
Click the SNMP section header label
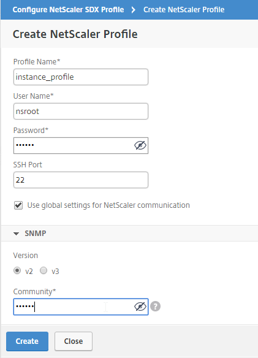(36, 234)
